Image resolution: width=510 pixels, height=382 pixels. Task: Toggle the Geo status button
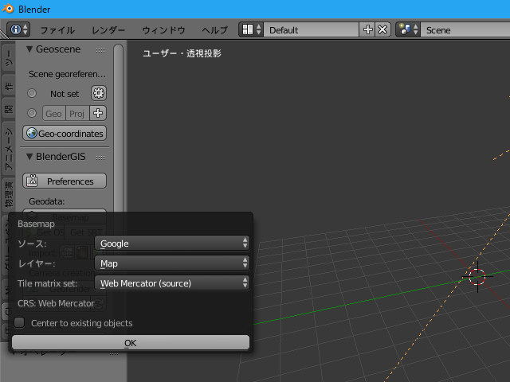pyautogui.click(x=54, y=113)
